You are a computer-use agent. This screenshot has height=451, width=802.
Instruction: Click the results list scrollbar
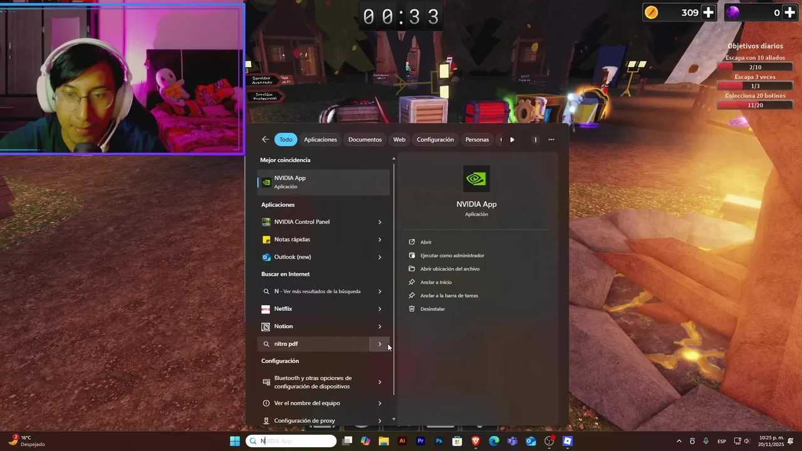[x=394, y=279]
